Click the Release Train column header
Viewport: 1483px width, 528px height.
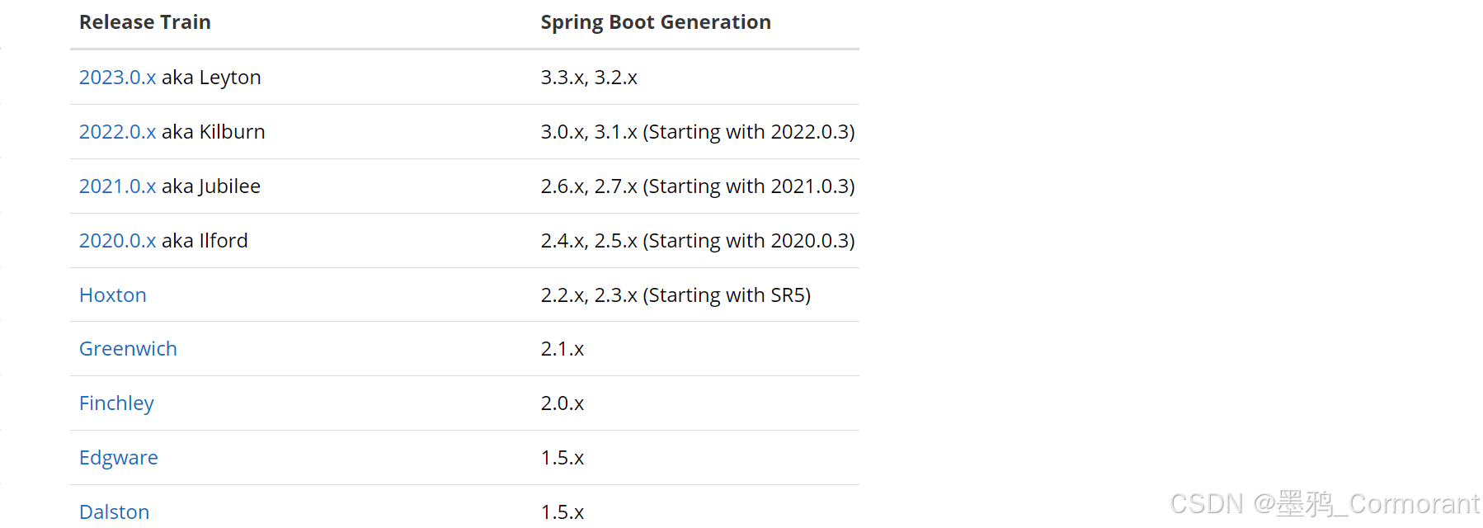pos(145,22)
